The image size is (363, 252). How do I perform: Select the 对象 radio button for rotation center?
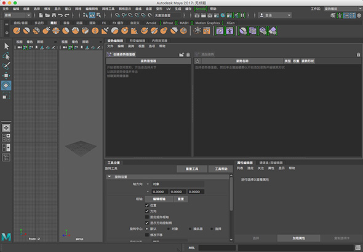point(169,229)
